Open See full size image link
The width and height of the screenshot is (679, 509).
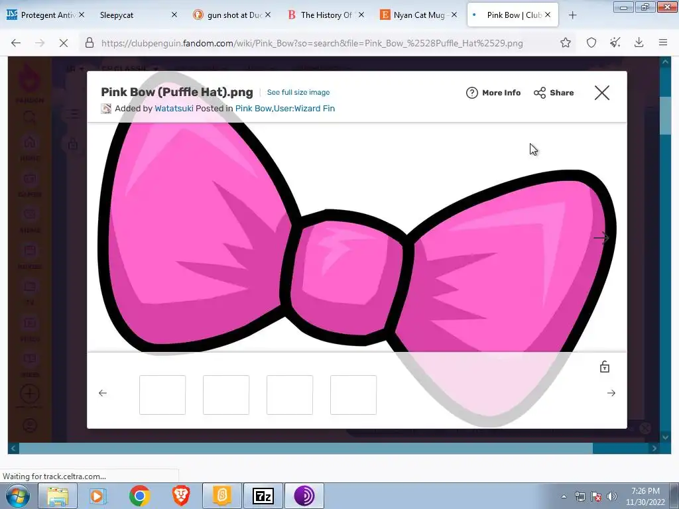tap(298, 92)
